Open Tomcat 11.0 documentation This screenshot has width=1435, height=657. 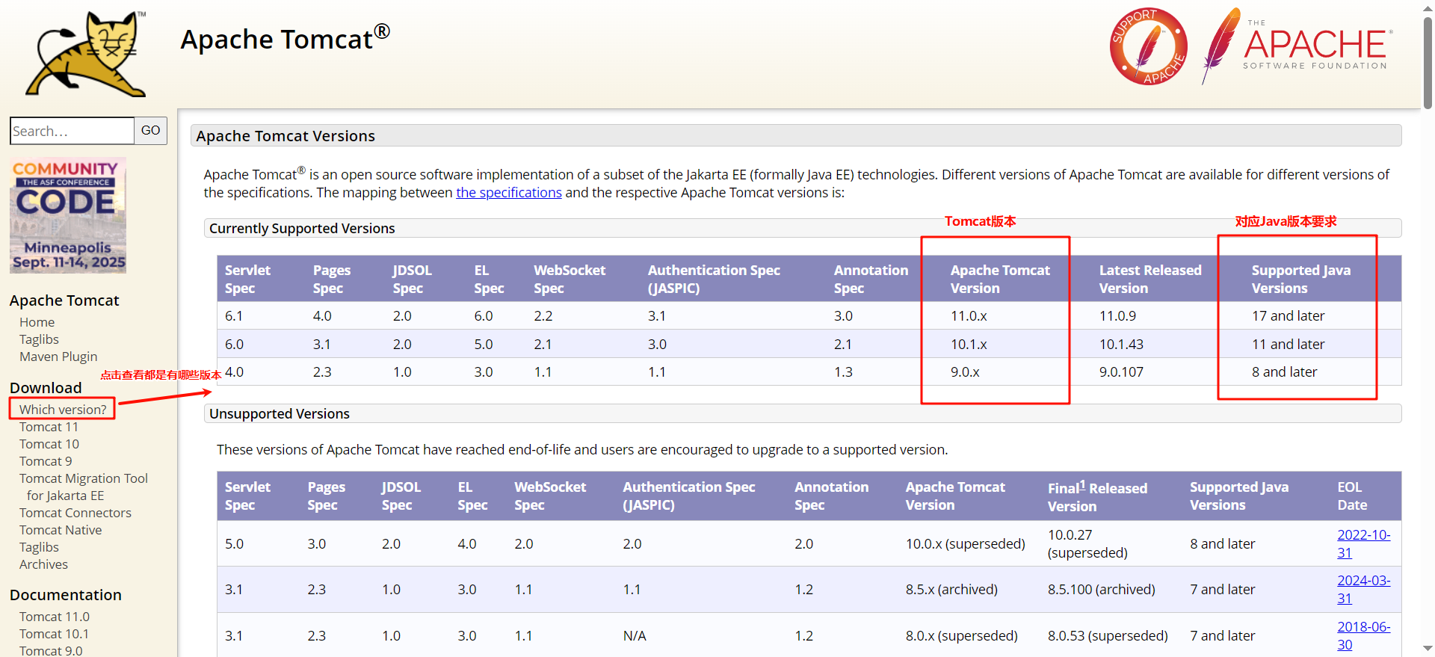tap(55, 617)
